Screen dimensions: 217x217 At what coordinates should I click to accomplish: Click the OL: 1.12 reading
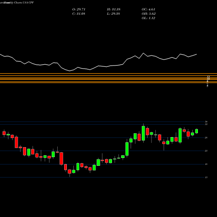point(148,18)
